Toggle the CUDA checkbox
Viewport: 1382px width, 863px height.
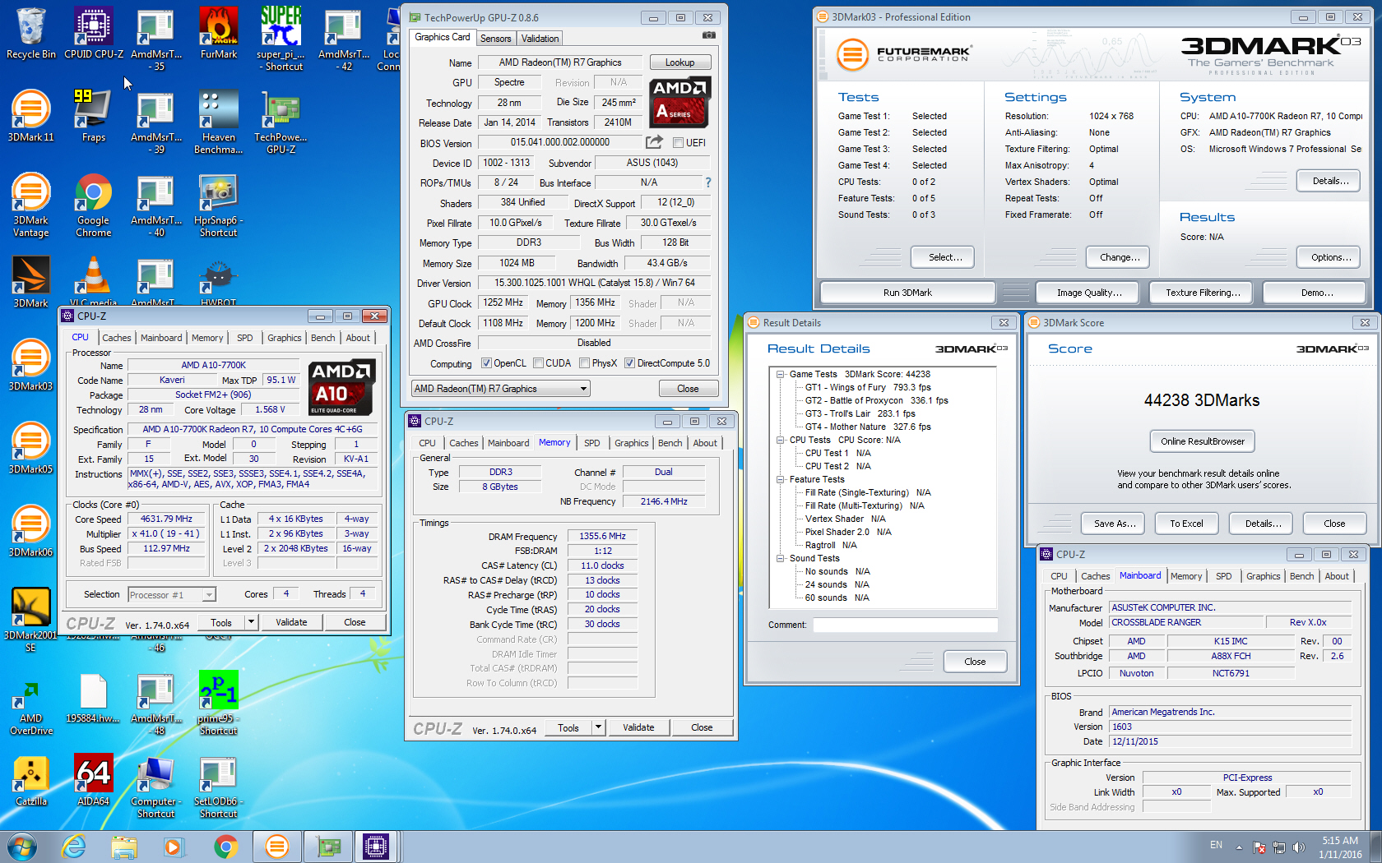click(538, 363)
